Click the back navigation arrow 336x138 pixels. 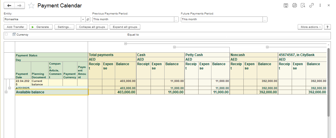(9, 5)
